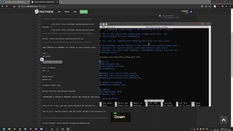Click the add-apt-repository linuxuprising/java line
The height and width of the screenshot is (131, 233).
coord(59,91)
